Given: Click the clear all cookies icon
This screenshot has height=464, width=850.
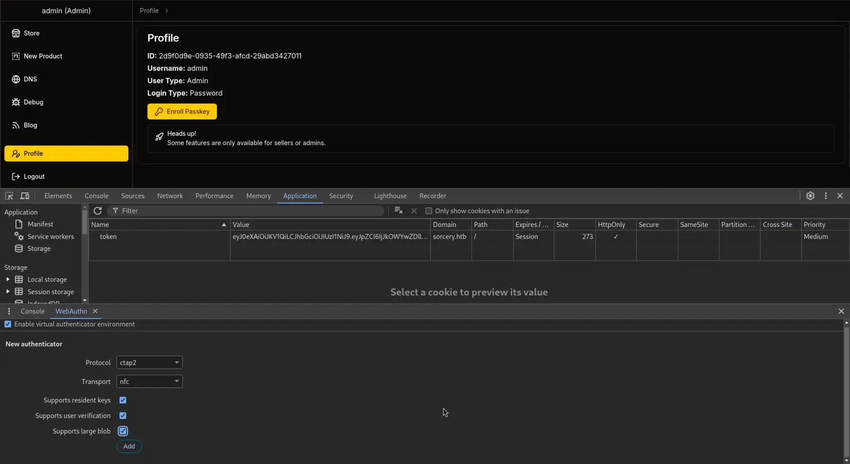Looking at the screenshot, I should [x=398, y=211].
